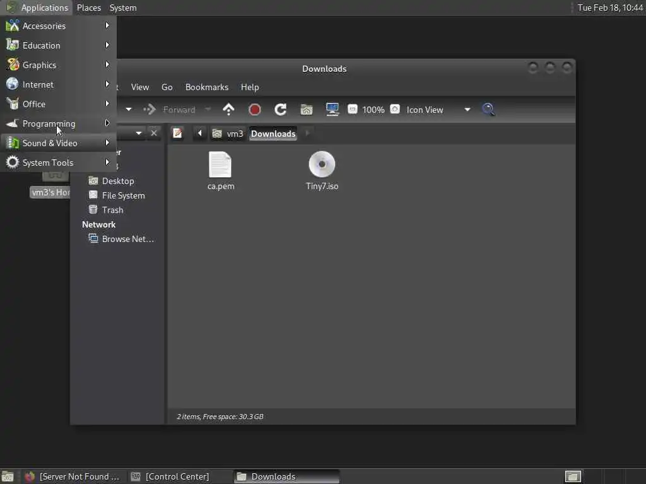Click the Education icon in Applications menu
This screenshot has height=484, width=646.
tap(13, 45)
